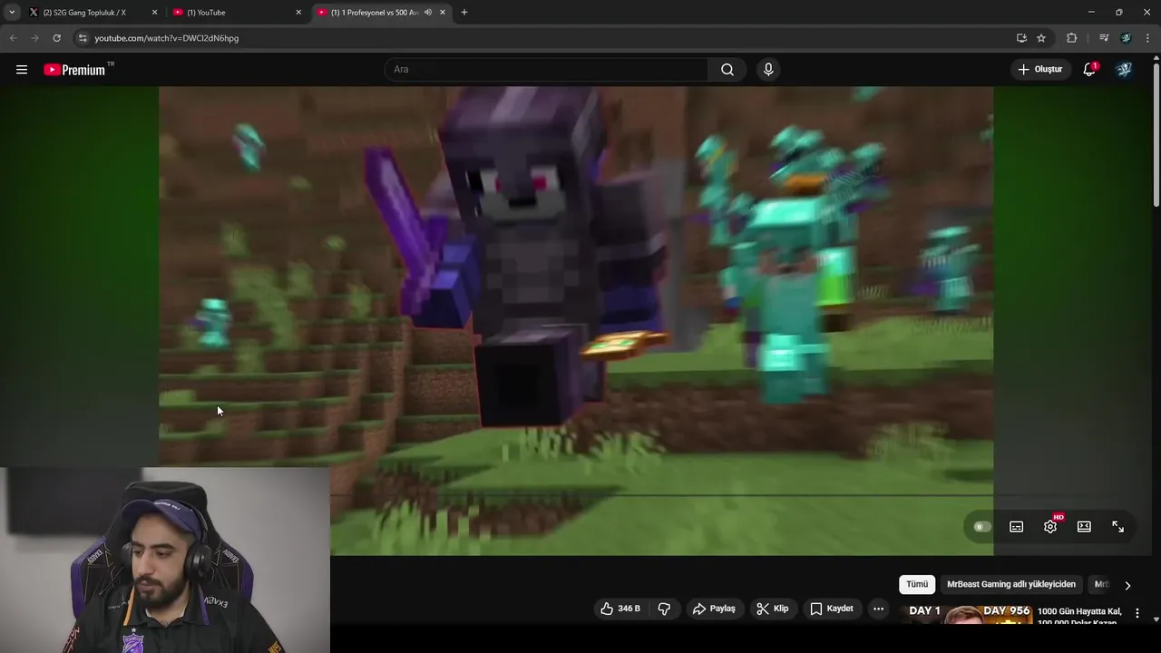Bookmark this page with the star
Viewport: 1161px width, 653px height.
tap(1041, 38)
